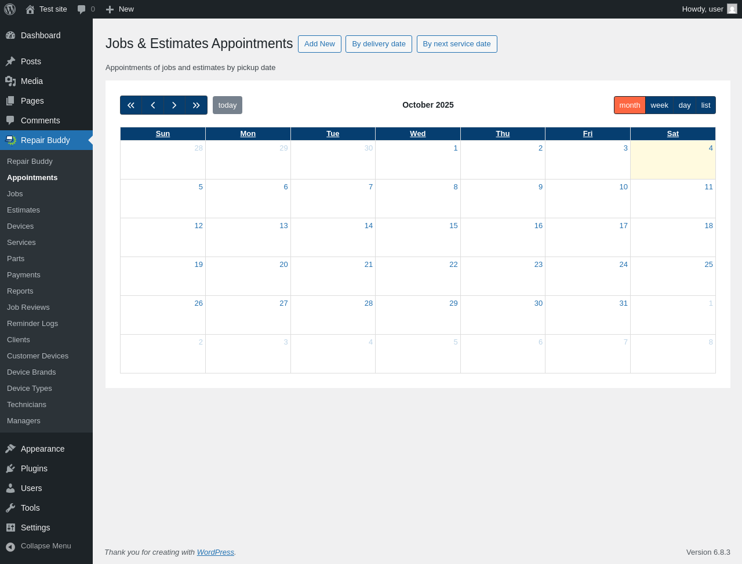Open Comments menu in sidebar
Screen dimensions: 742x564
(46, 120)
